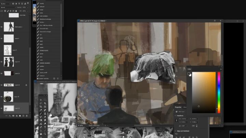Select the Move tool

pos(41,100)
